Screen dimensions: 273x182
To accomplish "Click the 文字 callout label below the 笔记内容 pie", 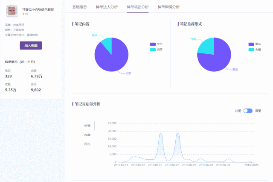I will tap(128, 73).
